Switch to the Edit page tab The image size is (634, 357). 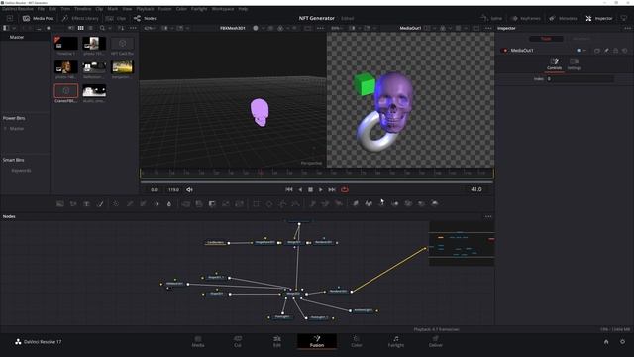pos(277,341)
